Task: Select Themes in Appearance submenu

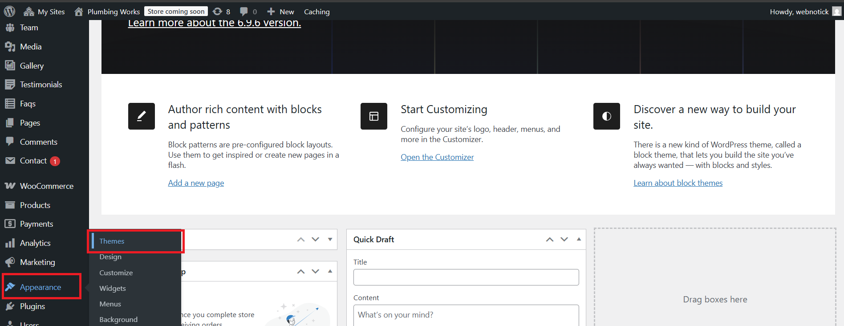Action: [x=112, y=241]
